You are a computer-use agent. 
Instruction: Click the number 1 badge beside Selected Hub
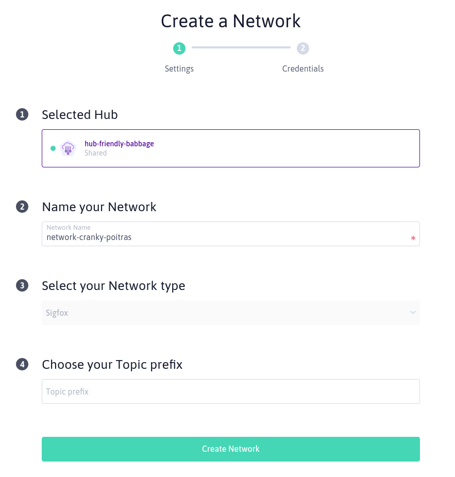pyautogui.click(x=22, y=115)
